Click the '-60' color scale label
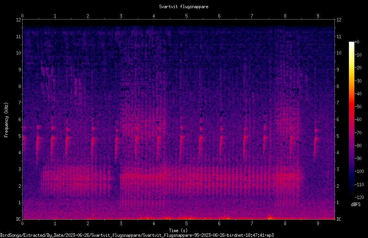 (358, 120)
